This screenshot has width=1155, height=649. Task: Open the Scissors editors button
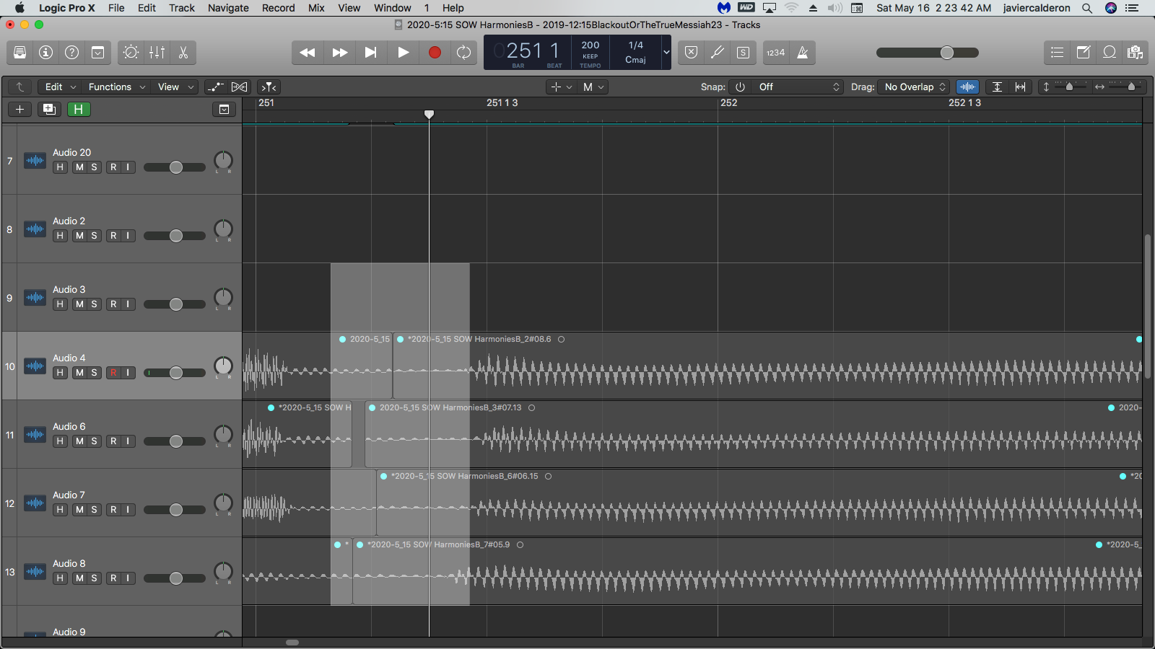click(183, 53)
